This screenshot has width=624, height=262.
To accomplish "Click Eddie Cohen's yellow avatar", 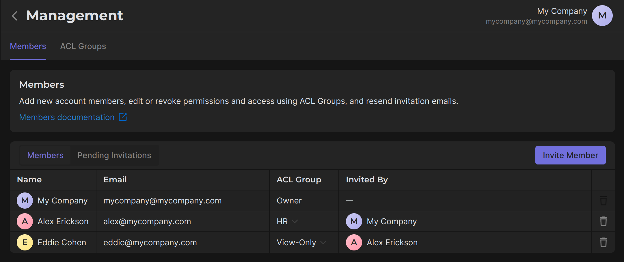I will 25,242.
